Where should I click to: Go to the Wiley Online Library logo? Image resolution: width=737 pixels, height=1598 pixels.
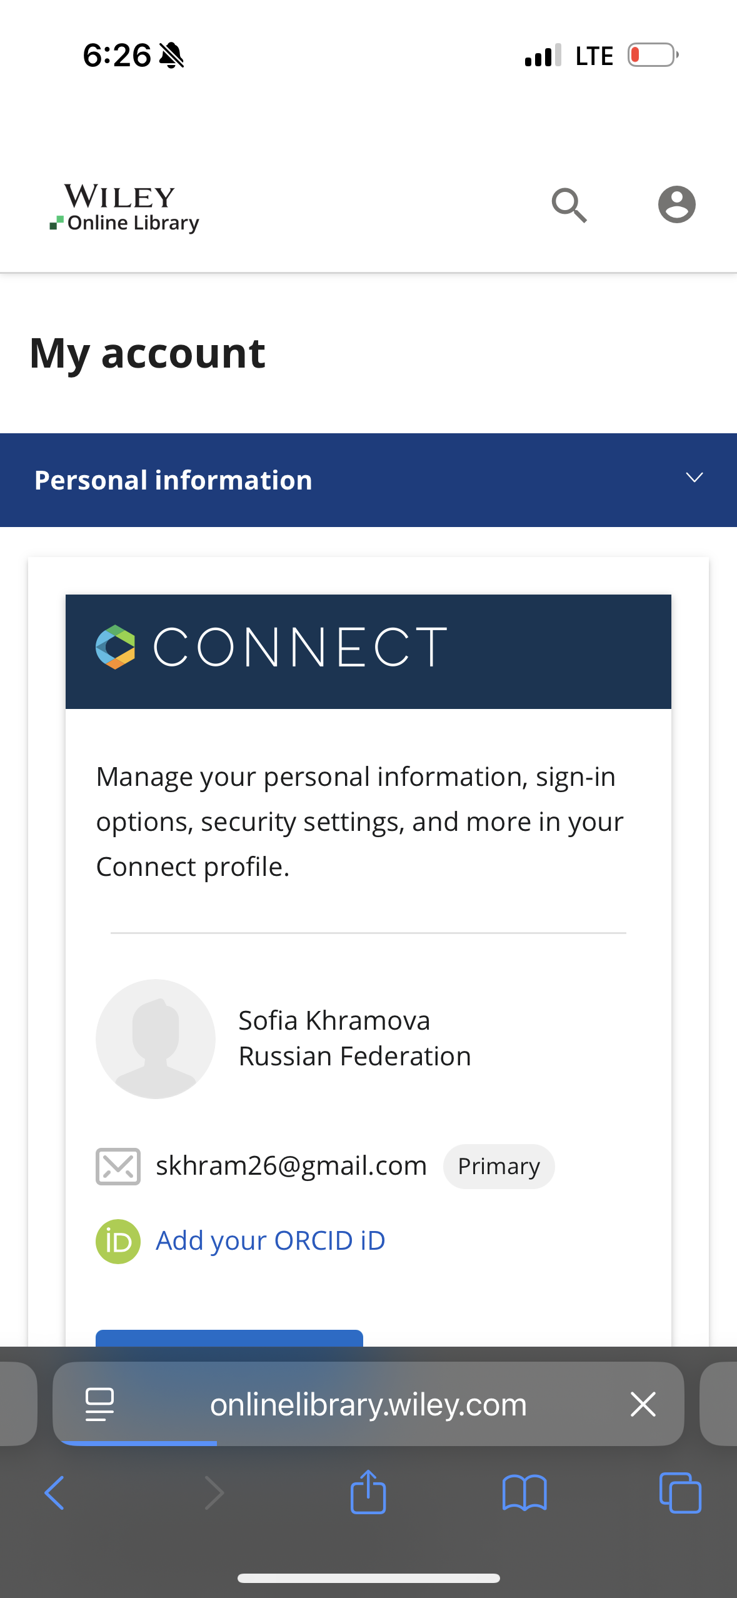124,208
